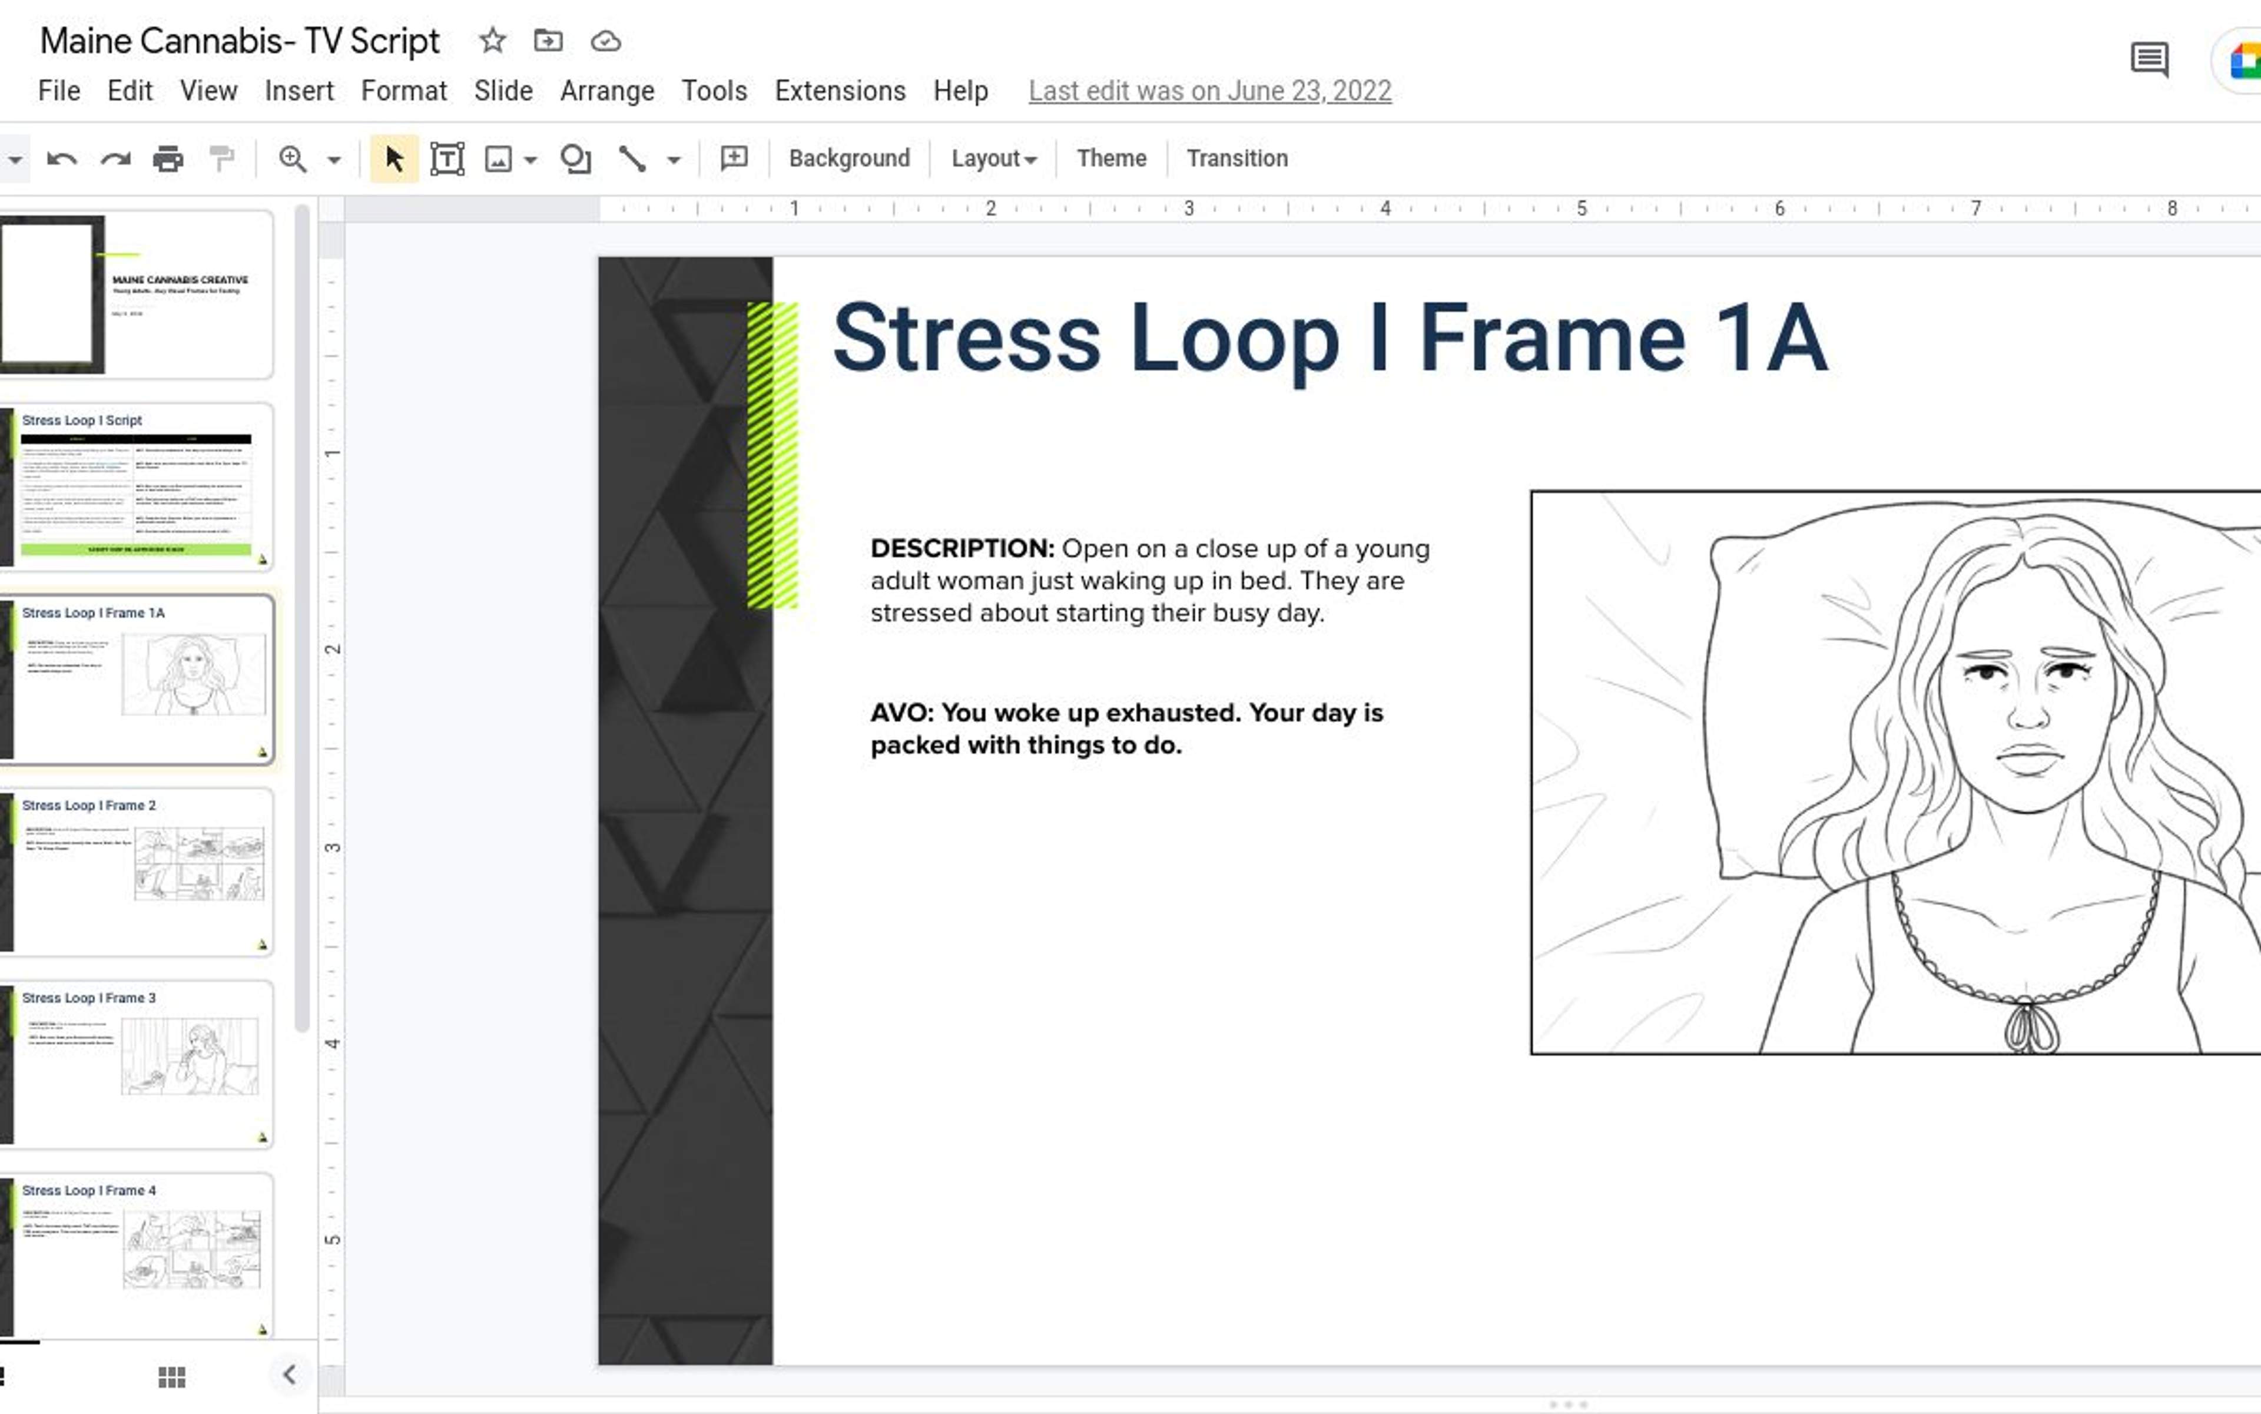Star the Maine Cannabis presentation
This screenshot has height=1414, width=2261.
pos(492,40)
